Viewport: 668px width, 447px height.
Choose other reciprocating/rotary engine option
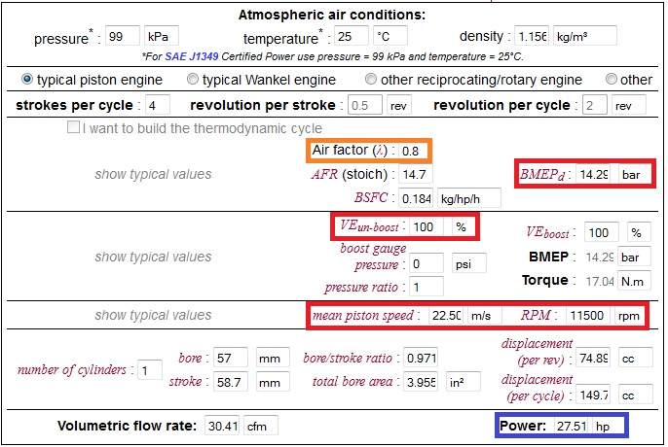point(371,79)
